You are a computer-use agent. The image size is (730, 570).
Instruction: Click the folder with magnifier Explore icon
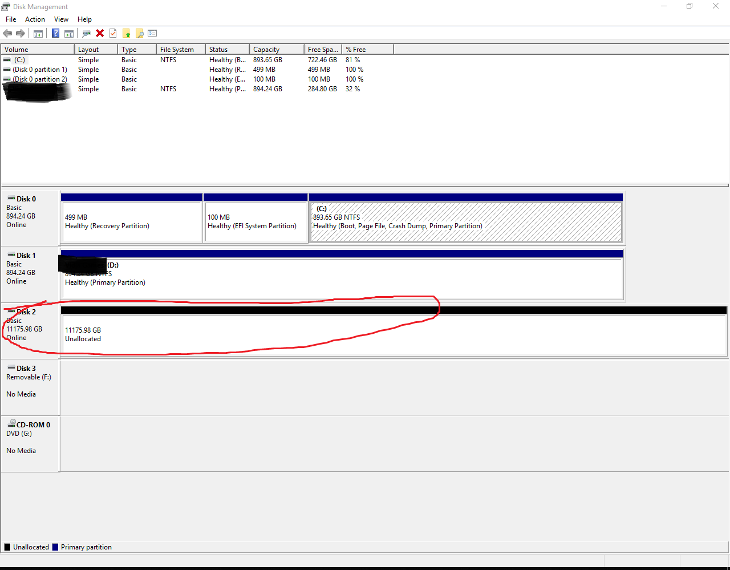click(139, 34)
